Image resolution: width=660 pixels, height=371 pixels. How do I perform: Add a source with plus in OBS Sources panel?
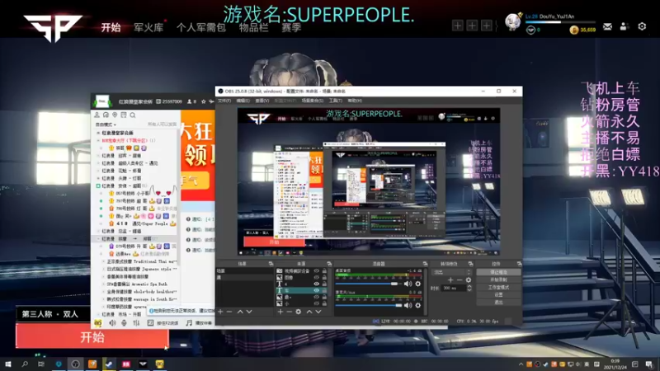point(280,312)
